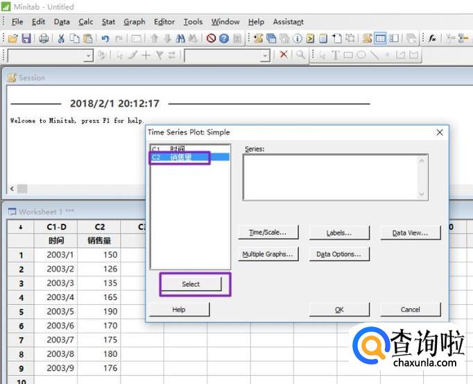Click Cancel in Time Series Plot dialog
The width and height of the screenshot is (473, 384).
pyautogui.click(x=411, y=310)
